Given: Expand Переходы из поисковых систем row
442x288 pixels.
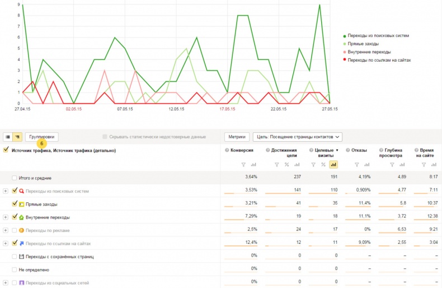Looking at the screenshot, I should coord(6,191).
